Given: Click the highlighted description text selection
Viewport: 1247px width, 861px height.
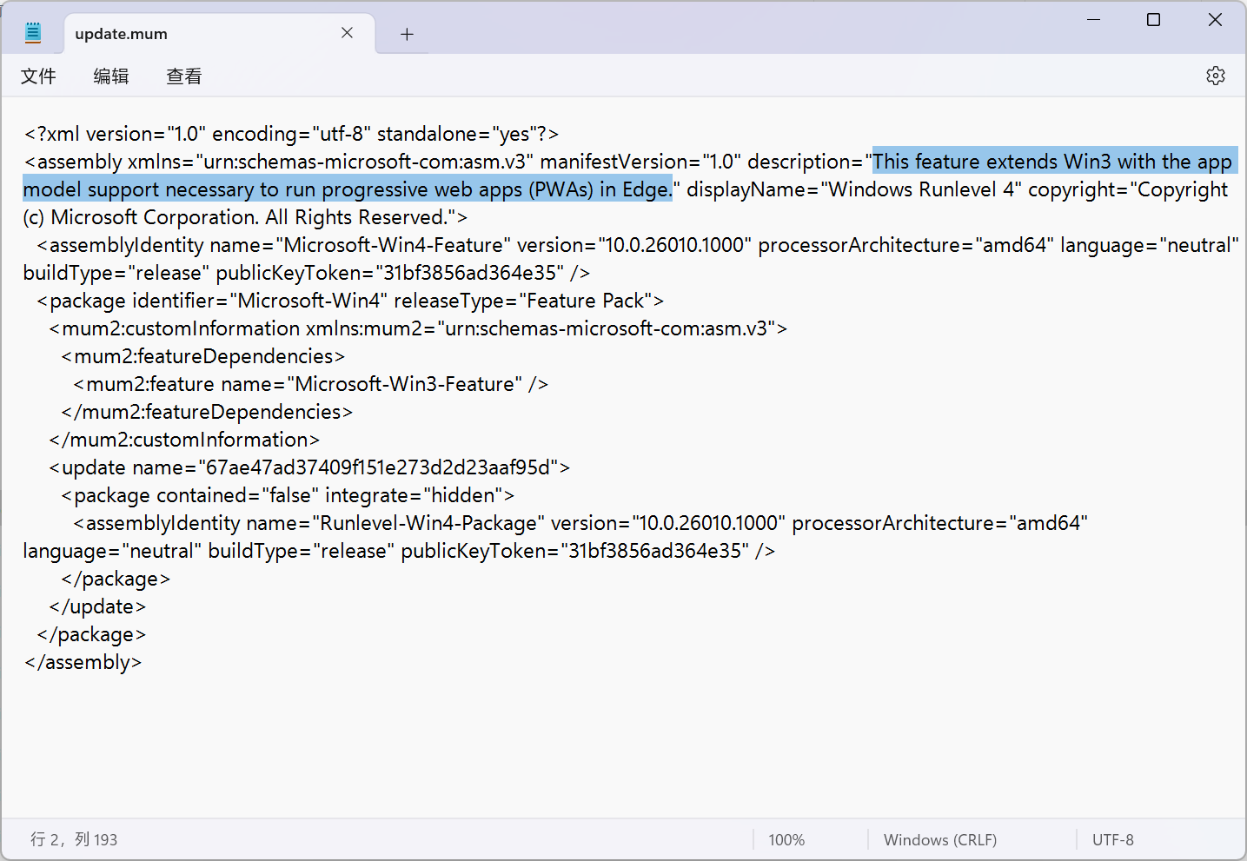Looking at the screenshot, I should click(x=628, y=176).
